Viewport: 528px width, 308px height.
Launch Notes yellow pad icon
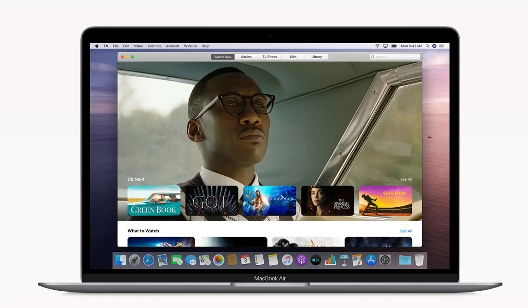(x=273, y=260)
